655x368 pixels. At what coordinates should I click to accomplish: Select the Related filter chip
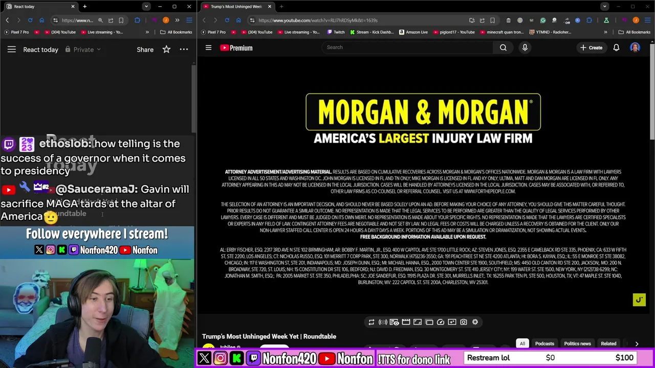tap(608, 343)
